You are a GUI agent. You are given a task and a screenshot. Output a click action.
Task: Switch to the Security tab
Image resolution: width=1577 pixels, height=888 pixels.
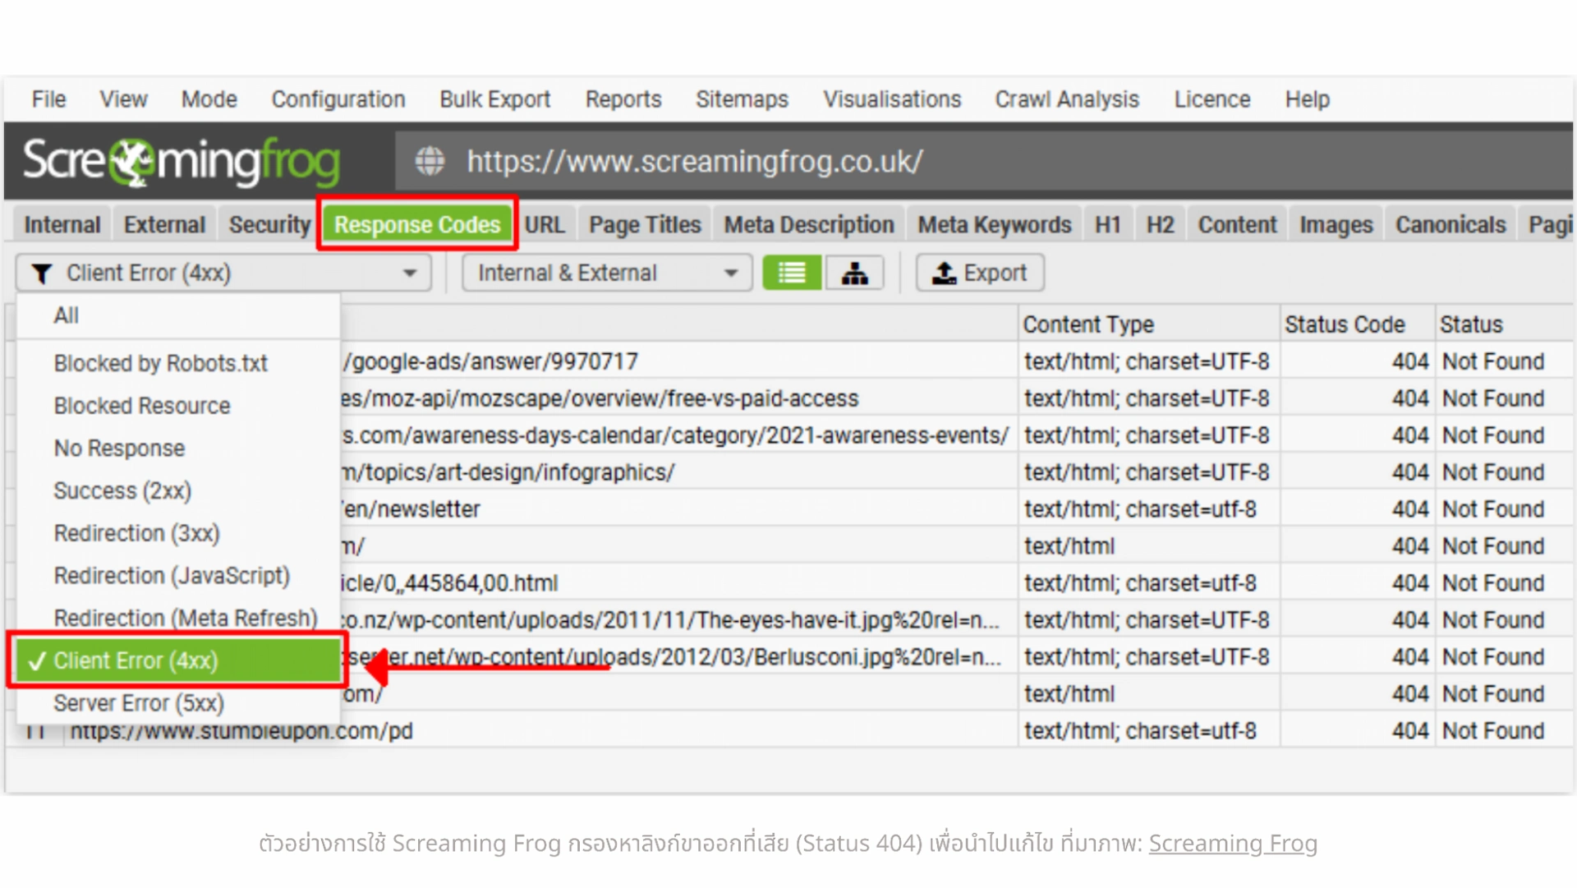(269, 224)
